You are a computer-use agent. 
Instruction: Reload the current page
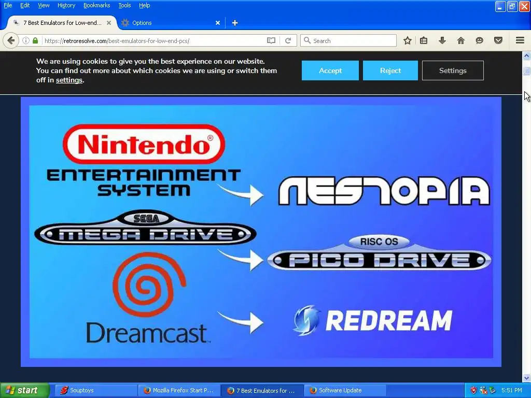pos(288,40)
